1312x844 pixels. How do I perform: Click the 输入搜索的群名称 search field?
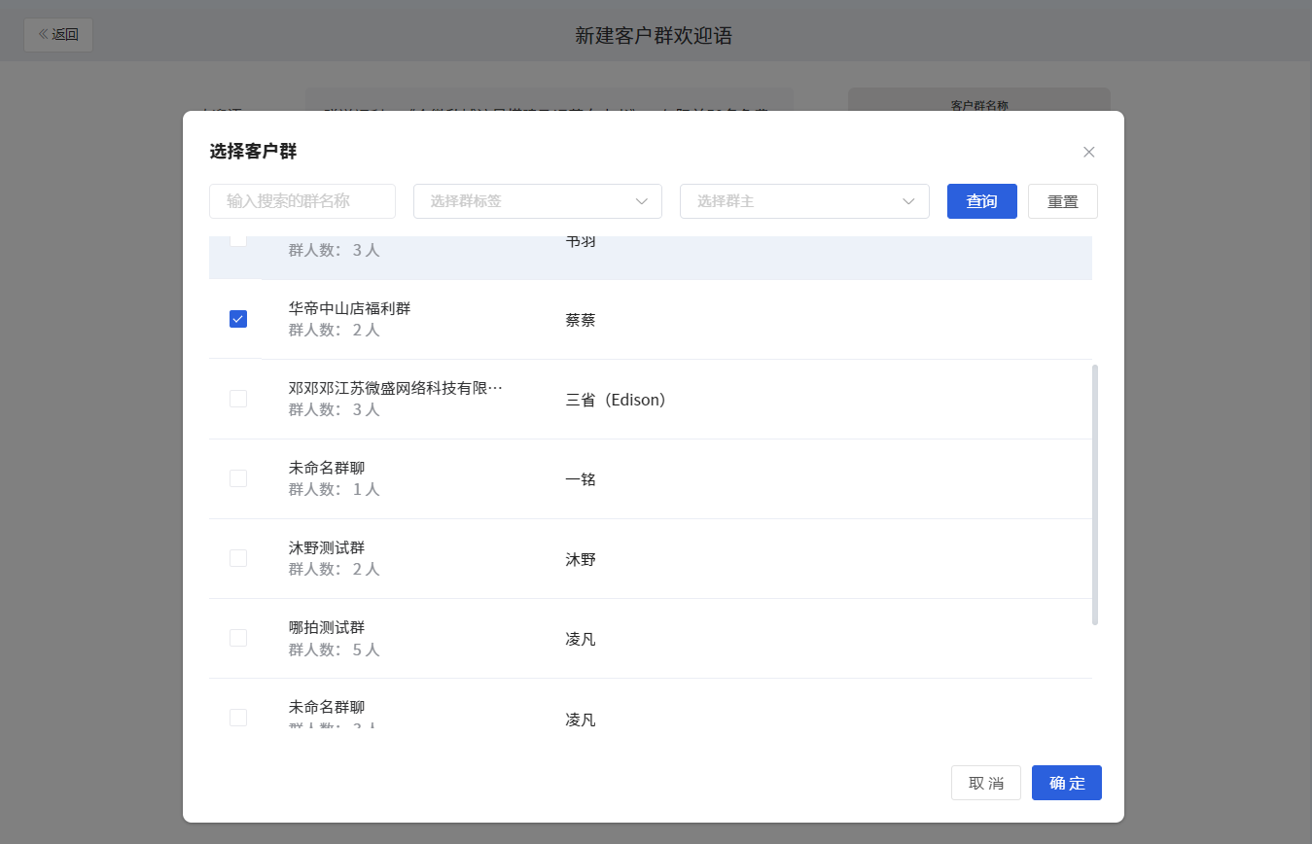coord(302,201)
